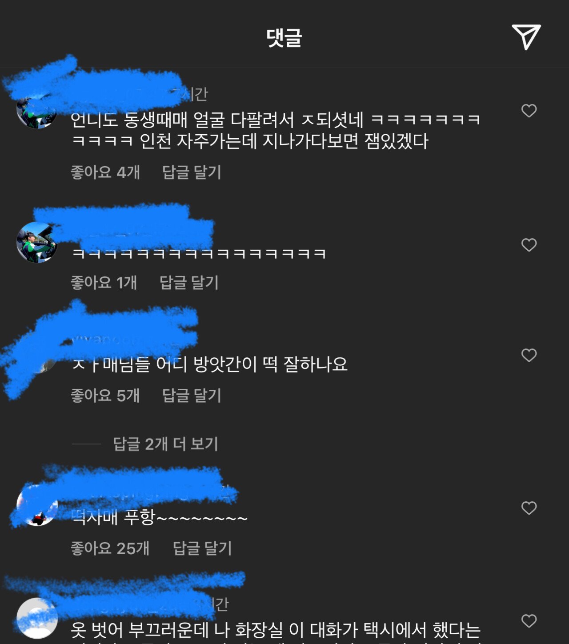Viewport: 569px width, 644px height.
Task: Expand 답글 2개 더 보기 replies
Action: 165,444
